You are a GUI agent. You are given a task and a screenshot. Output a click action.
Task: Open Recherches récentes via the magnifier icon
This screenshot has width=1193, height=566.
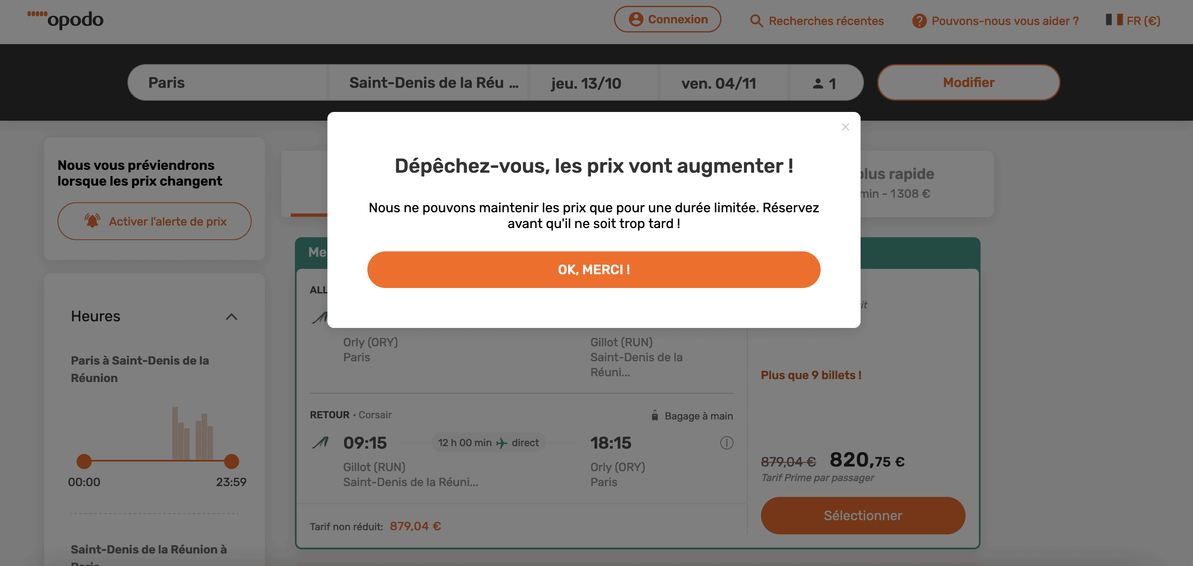pyautogui.click(x=756, y=21)
